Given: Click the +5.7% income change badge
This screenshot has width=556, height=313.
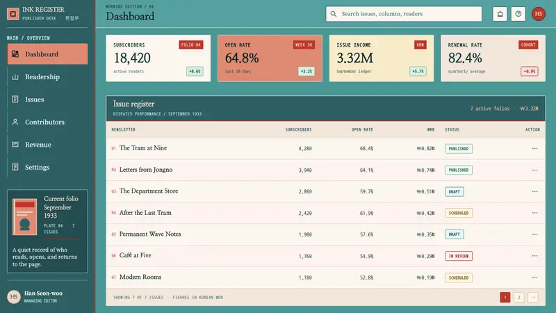Looking at the screenshot, I should coord(418,72).
